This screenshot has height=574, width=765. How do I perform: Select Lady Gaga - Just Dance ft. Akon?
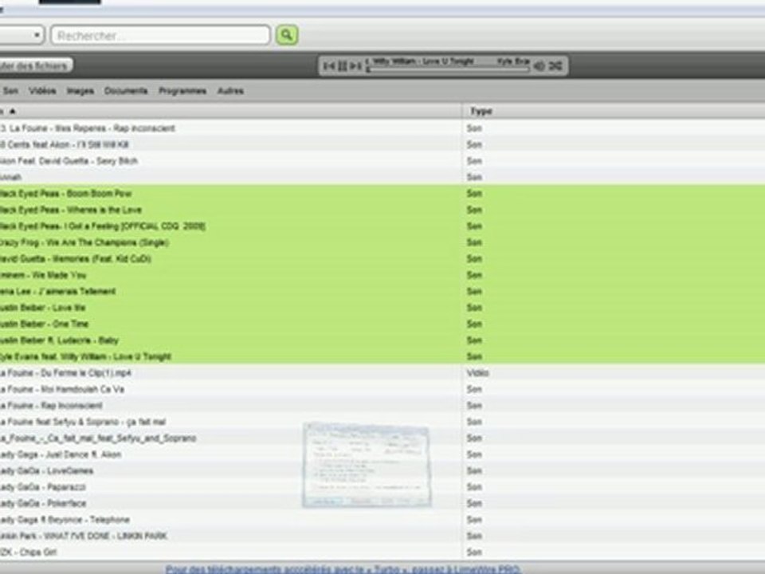tap(382, 454)
